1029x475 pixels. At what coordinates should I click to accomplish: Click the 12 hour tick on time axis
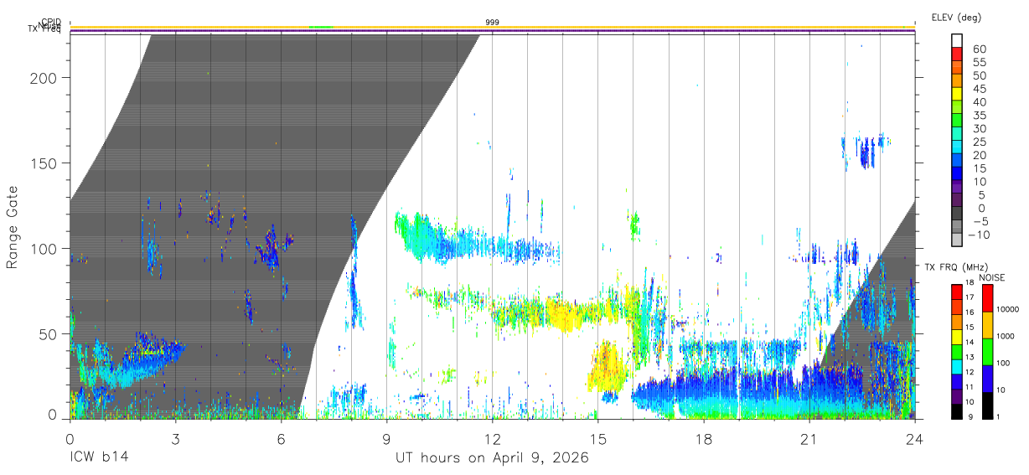(x=493, y=437)
